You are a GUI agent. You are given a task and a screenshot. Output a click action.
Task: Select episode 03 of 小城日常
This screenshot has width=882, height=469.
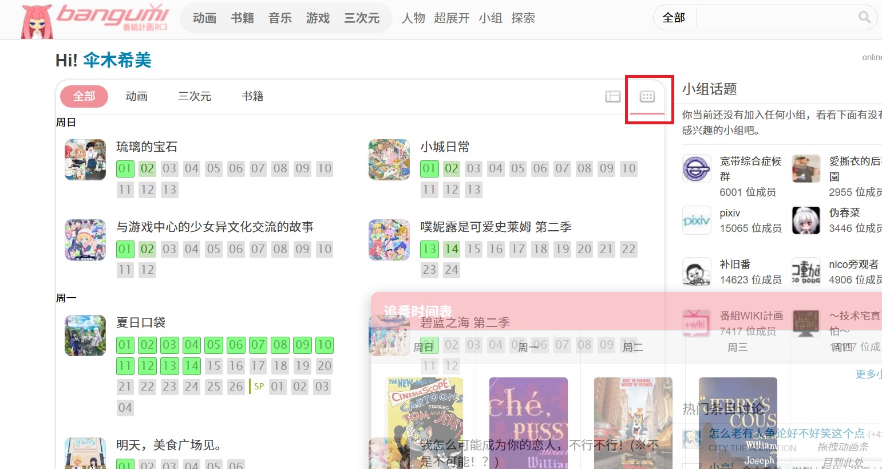pos(473,168)
